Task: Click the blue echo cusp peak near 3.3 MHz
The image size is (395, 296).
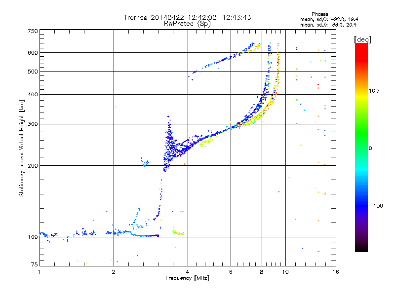Action: point(168,117)
